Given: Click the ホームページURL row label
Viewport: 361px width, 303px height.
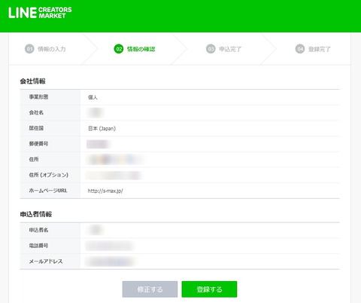Looking at the screenshot, I should (48, 191).
